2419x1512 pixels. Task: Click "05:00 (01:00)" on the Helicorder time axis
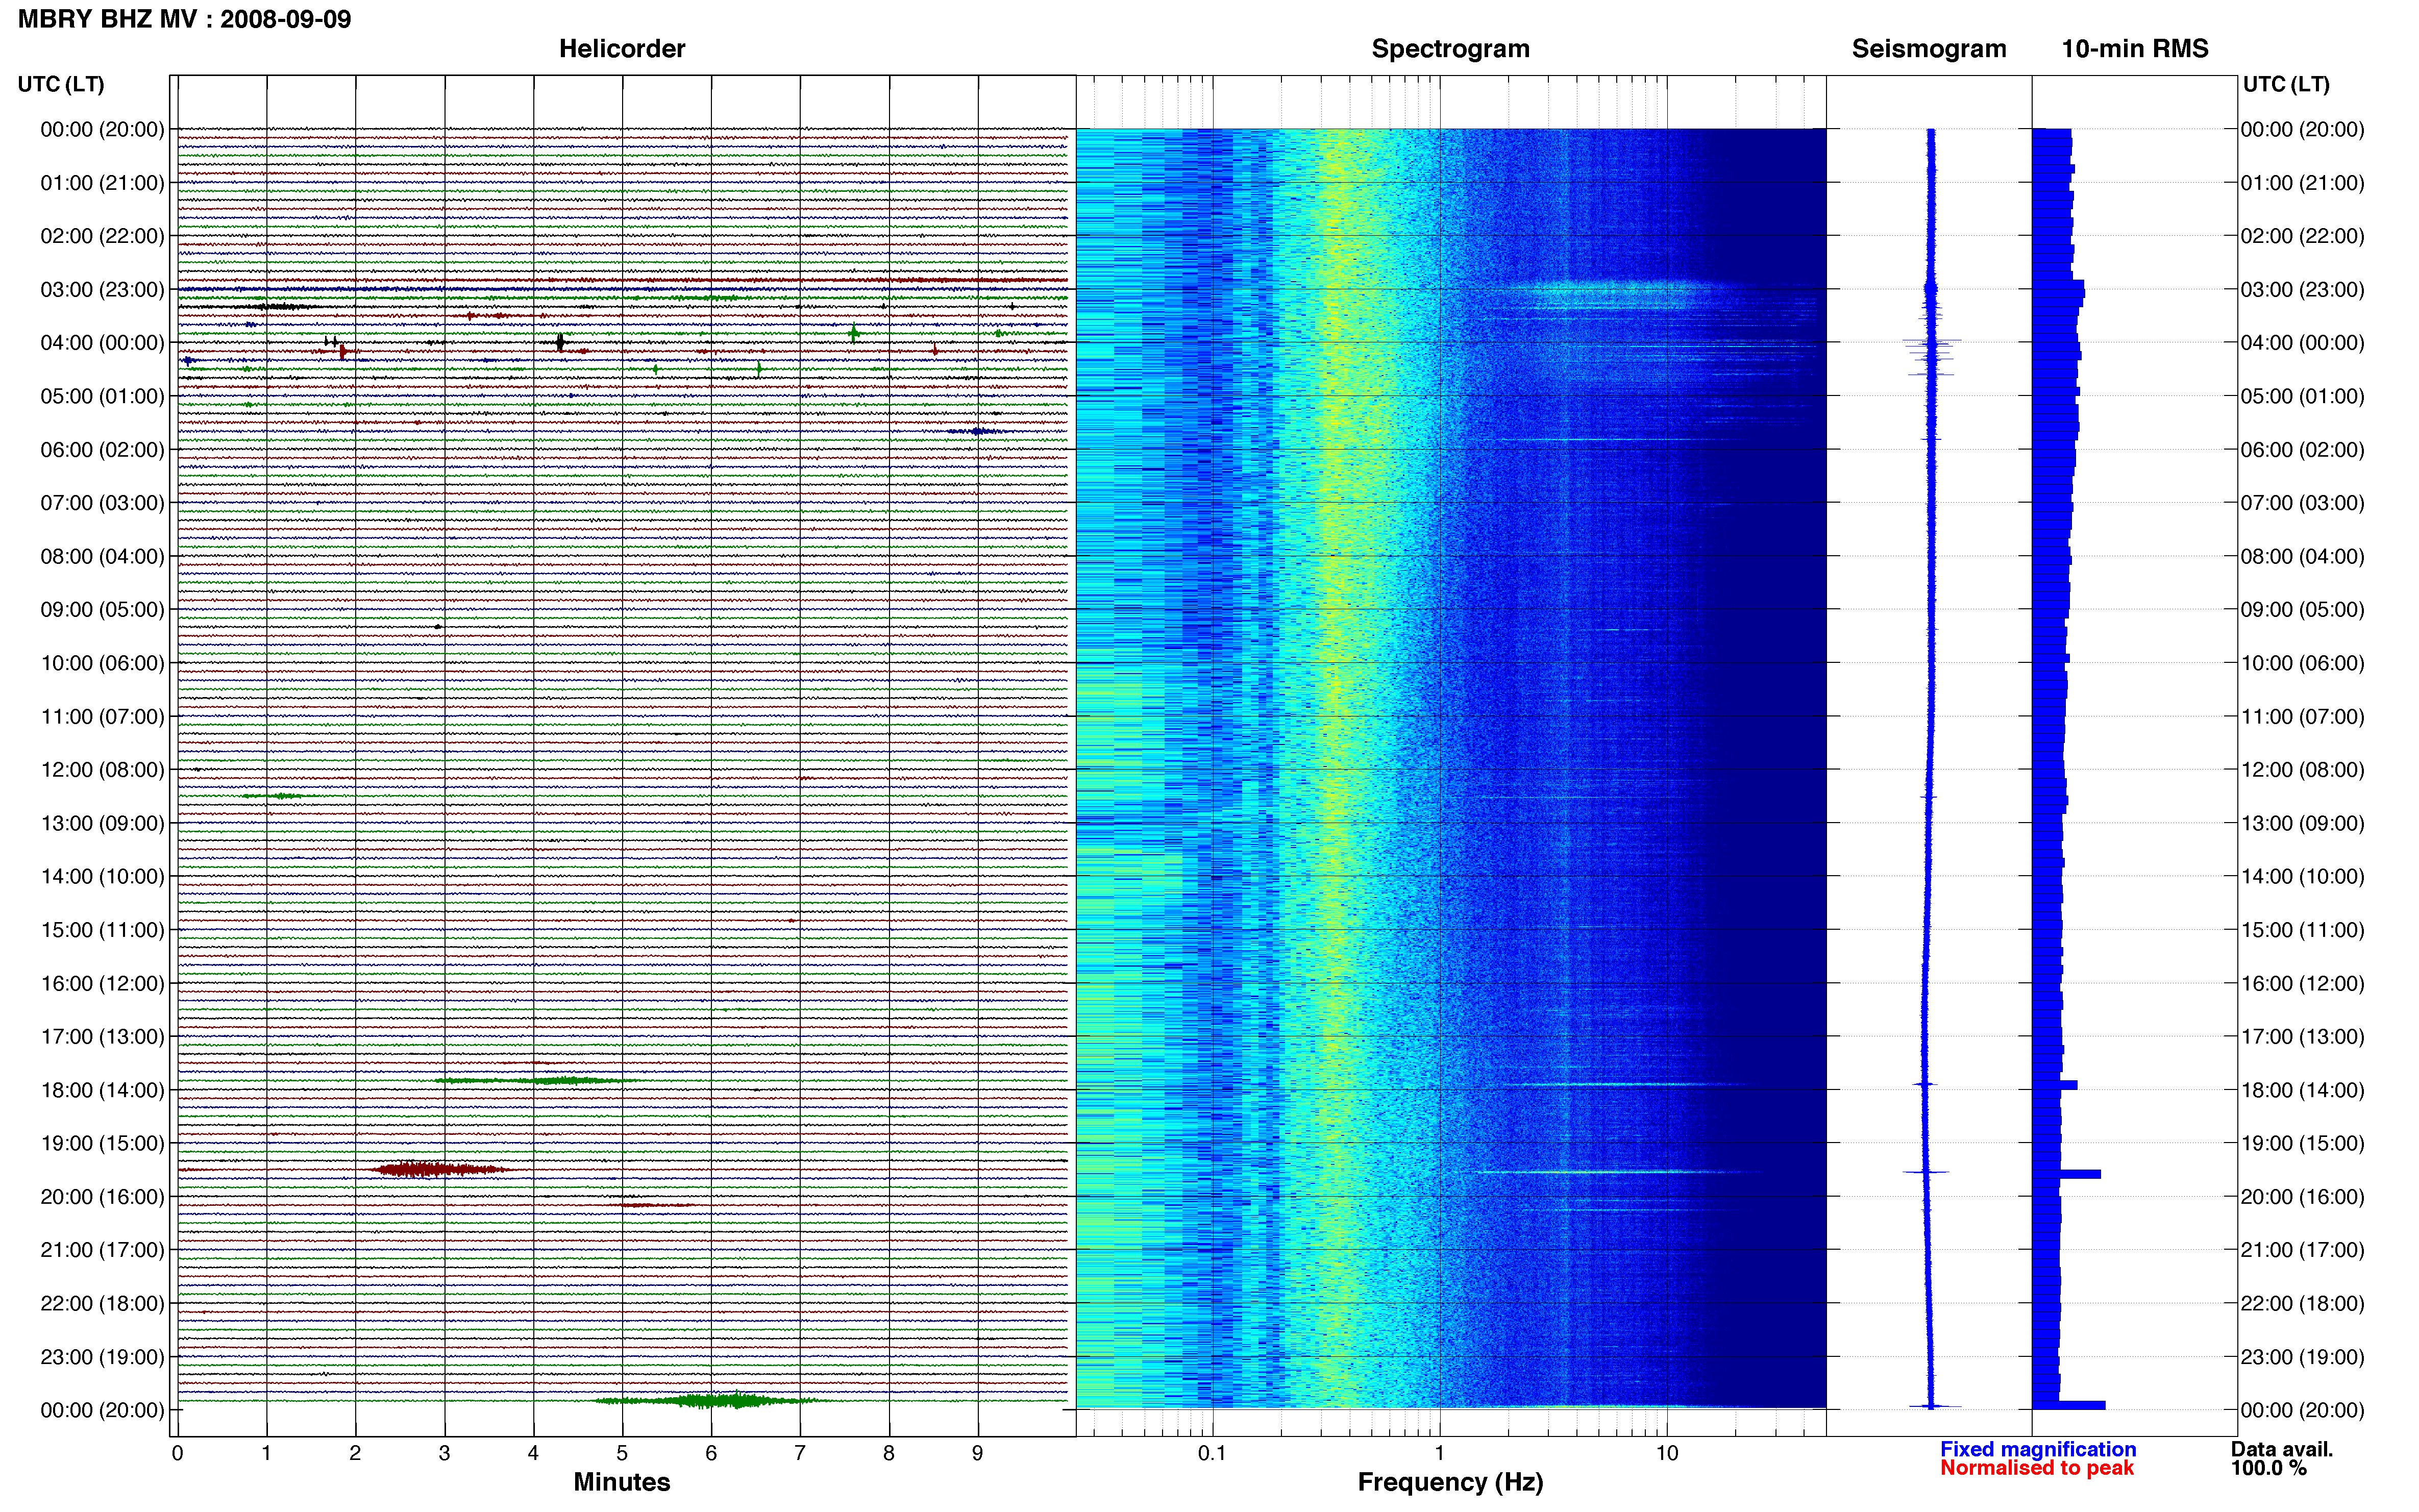(x=102, y=396)
